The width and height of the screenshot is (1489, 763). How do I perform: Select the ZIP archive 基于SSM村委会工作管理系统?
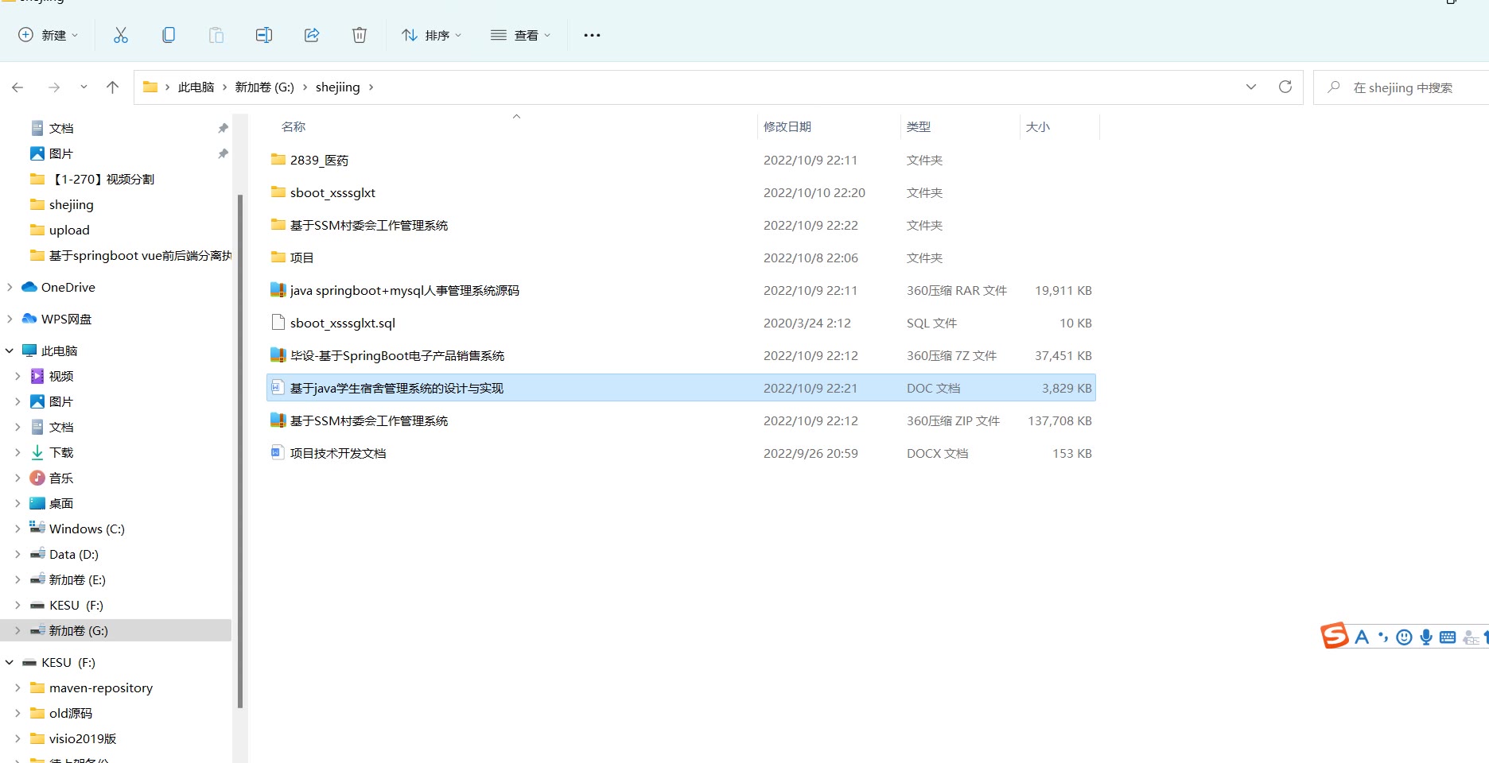(x=681, y=420)
